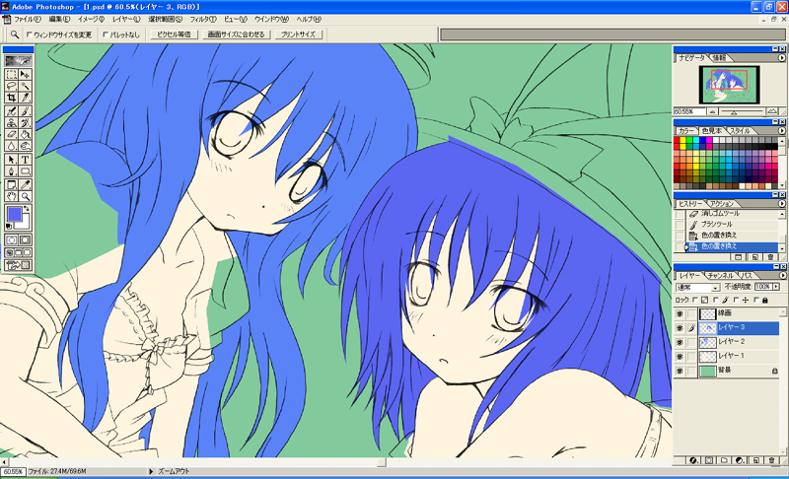Open the layer blend mode dropdown 通常
The image size is (789, 479).
point(698,288)
